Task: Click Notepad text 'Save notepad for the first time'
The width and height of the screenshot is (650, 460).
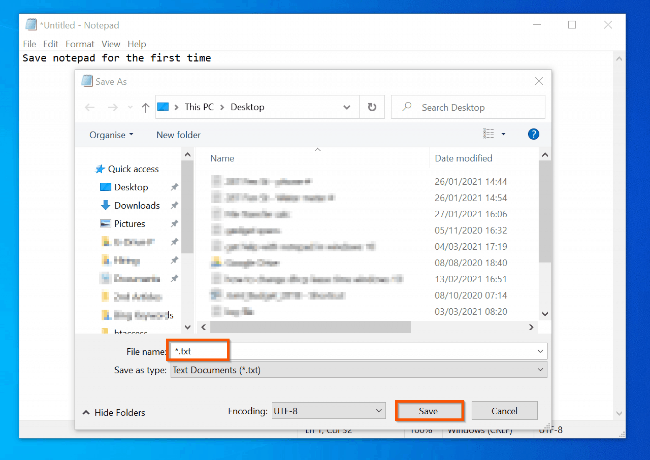Action: 116,58
